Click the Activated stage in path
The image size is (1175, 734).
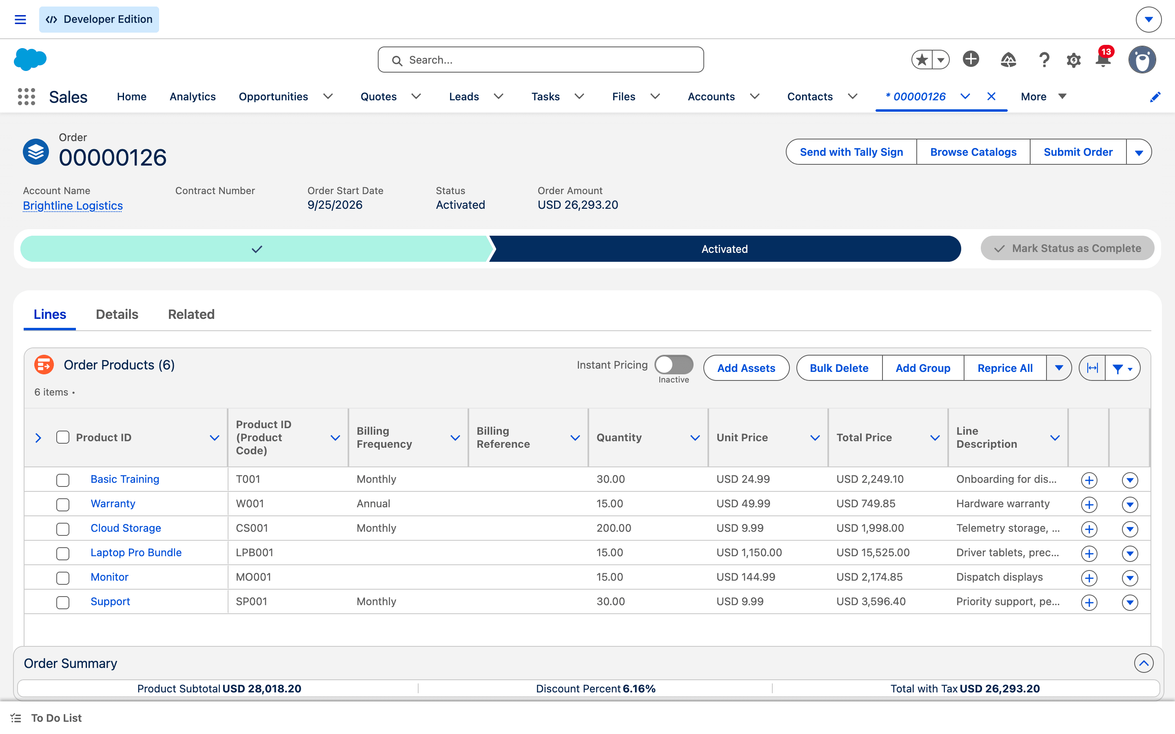[x=725, y=249]
